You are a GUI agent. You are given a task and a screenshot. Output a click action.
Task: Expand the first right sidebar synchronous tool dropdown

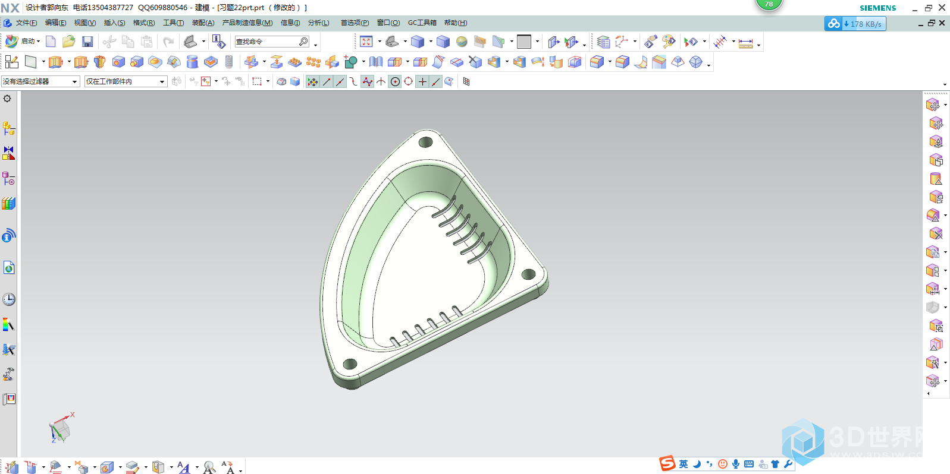pos(945,105)
